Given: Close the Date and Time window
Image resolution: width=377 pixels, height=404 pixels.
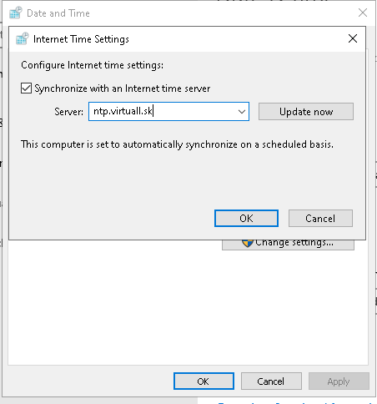Looking at the screenshot, I should tap(363, 13).
